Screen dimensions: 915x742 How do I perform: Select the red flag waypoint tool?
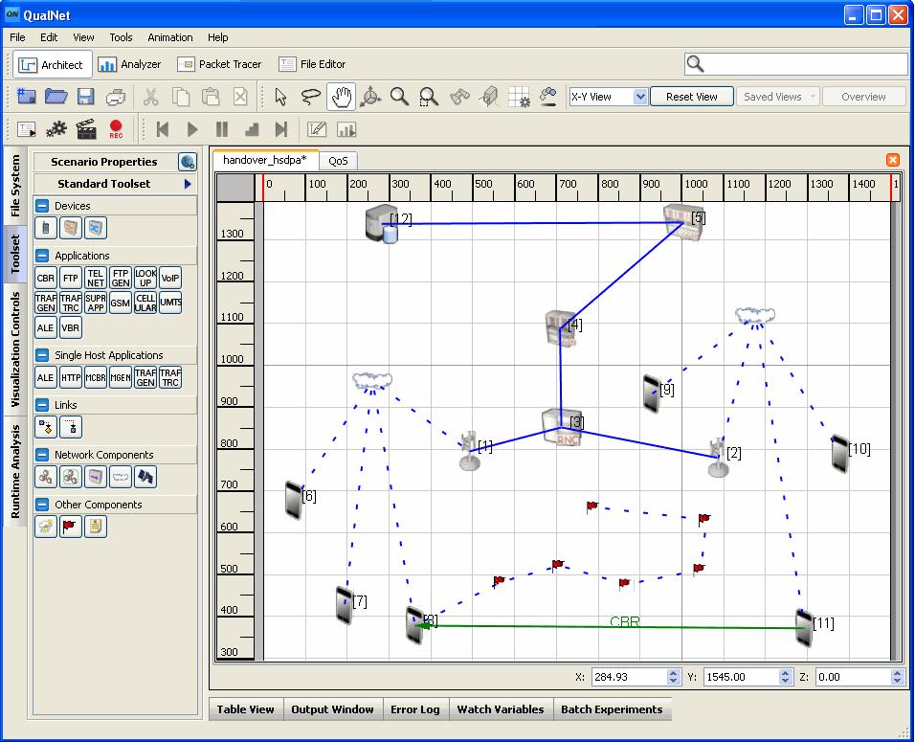tap(71, 527)
